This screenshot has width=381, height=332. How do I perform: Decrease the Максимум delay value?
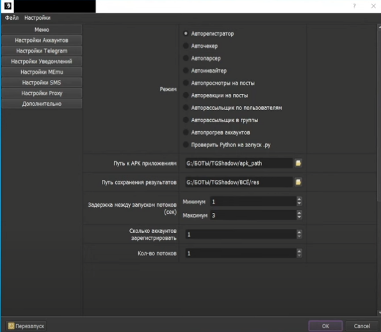[299, 217]
